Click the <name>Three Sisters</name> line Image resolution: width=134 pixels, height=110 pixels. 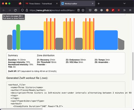27,87
